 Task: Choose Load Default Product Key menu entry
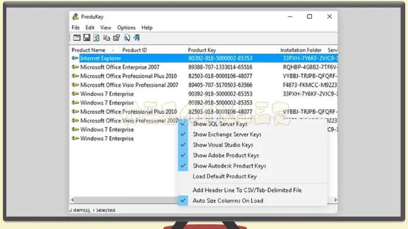224,176
